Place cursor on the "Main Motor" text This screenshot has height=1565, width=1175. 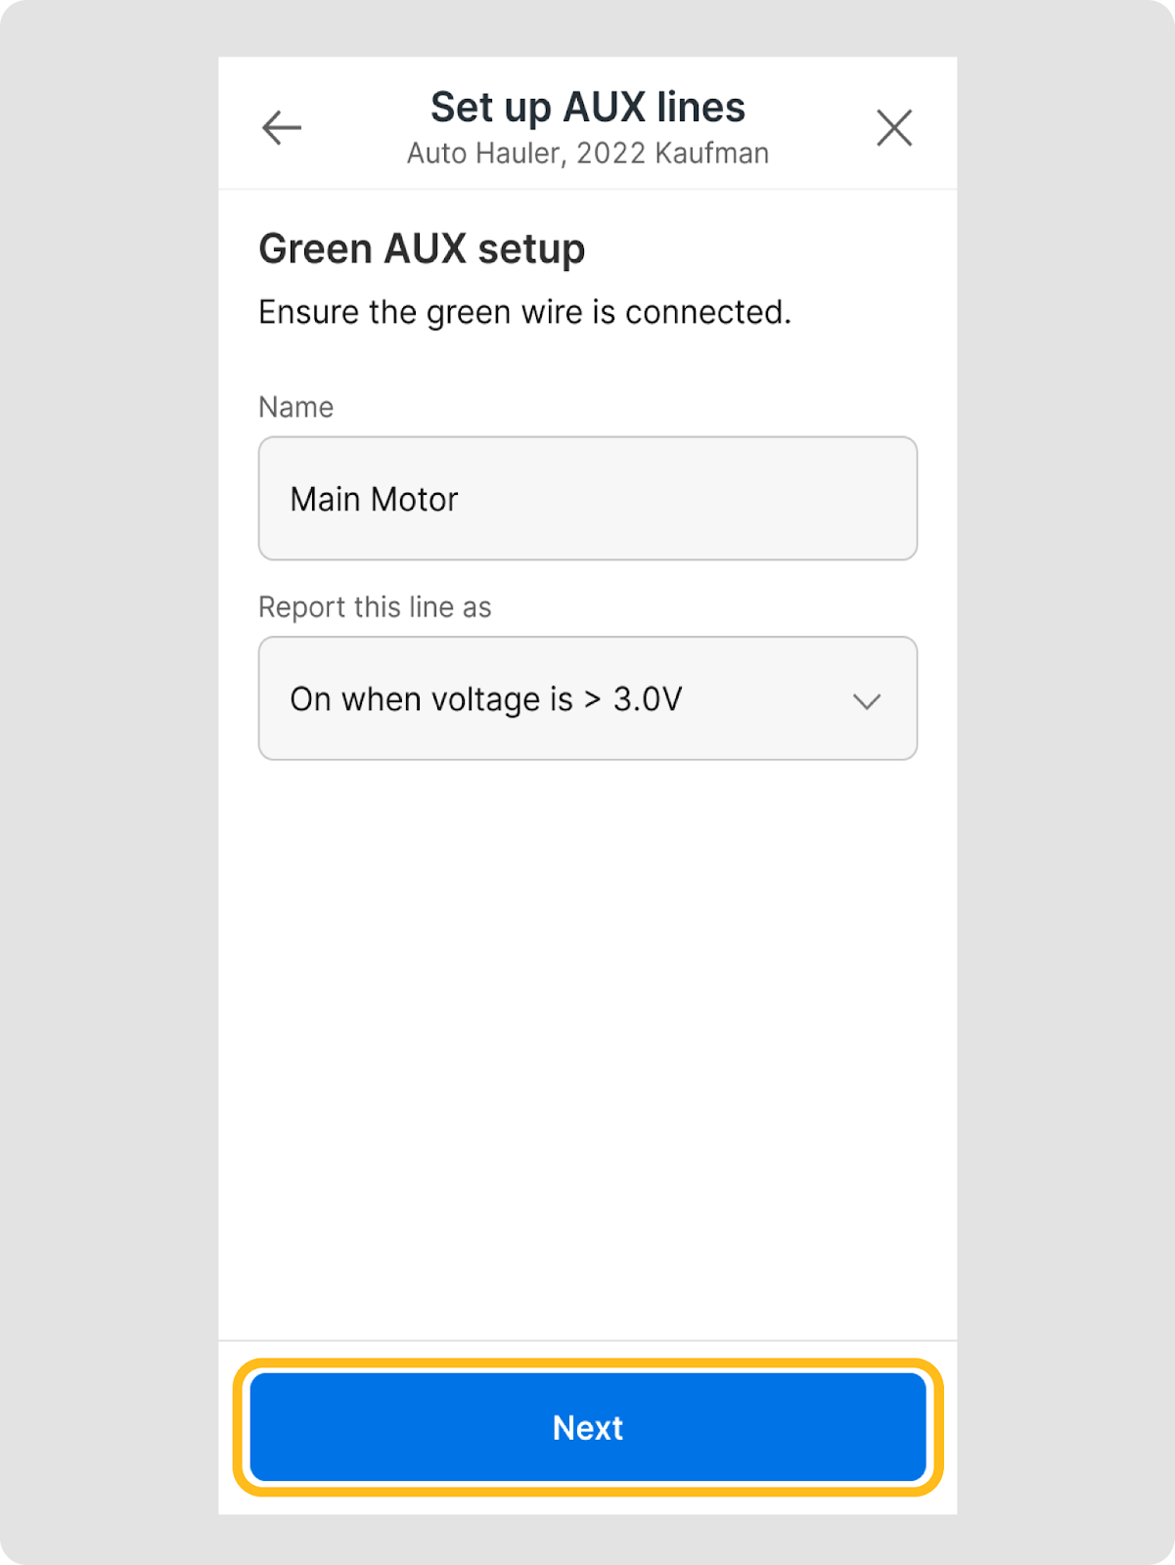[374, 499]
